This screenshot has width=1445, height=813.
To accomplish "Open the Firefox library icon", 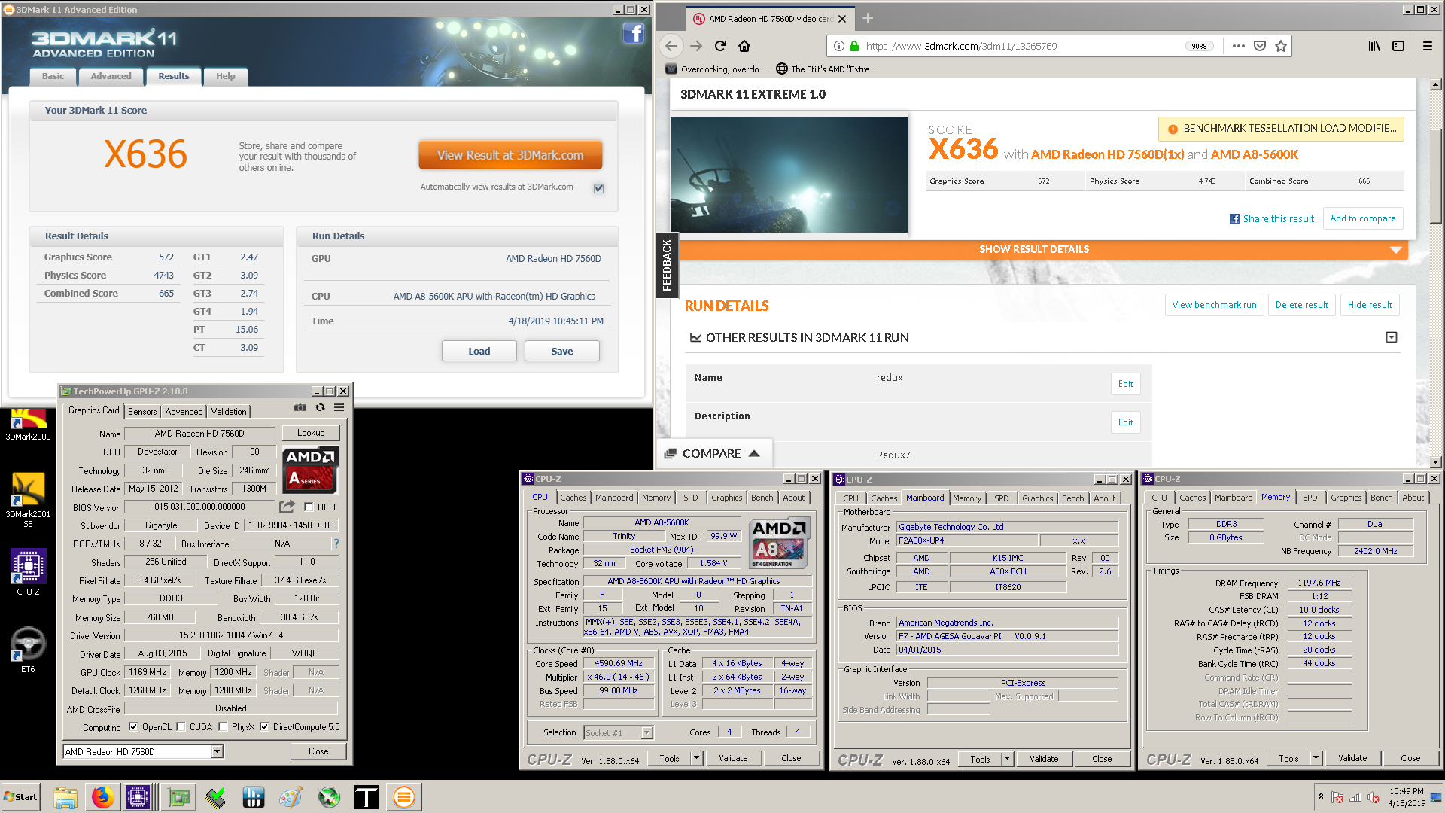I will point(1374,46).
